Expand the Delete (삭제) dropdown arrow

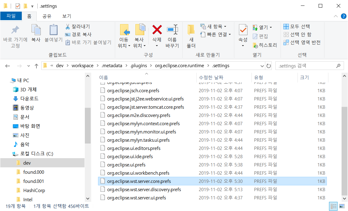point(157,46)
